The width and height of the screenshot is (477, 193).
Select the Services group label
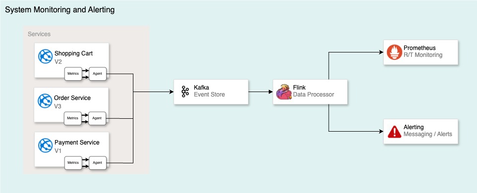click(x=39, y=34)
